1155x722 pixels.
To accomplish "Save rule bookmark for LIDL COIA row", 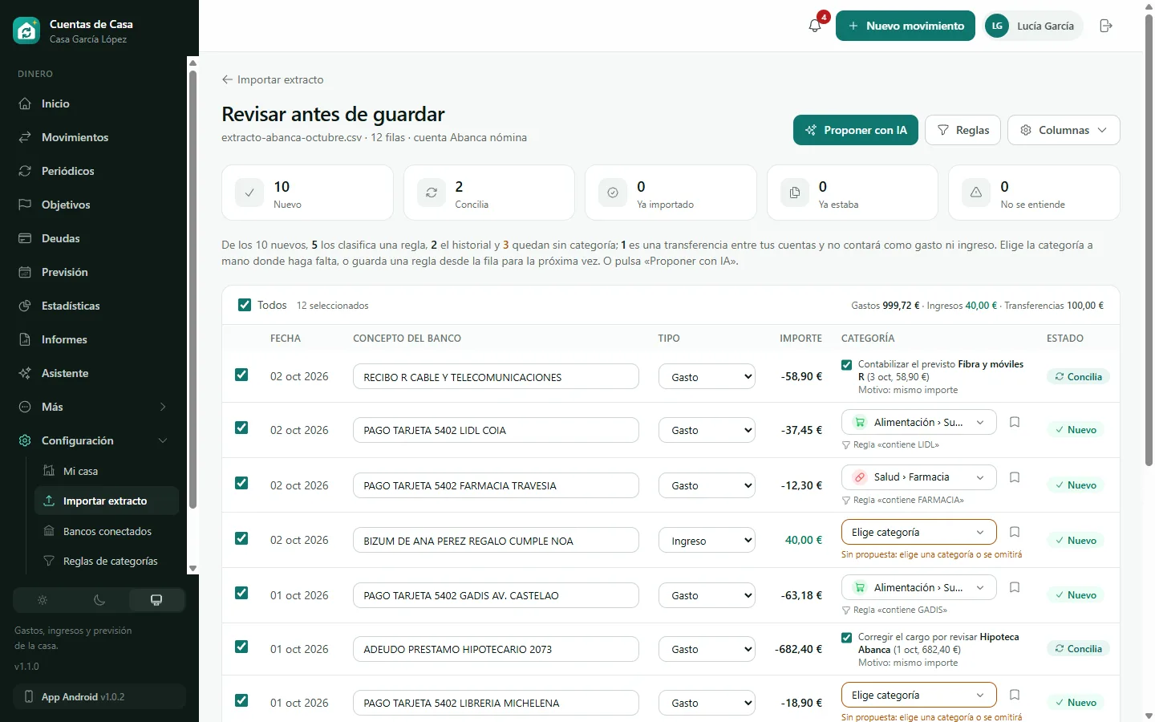I will click(x=1015, y=422).
